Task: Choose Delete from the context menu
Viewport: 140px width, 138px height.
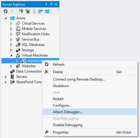Action: click(90, 72)
